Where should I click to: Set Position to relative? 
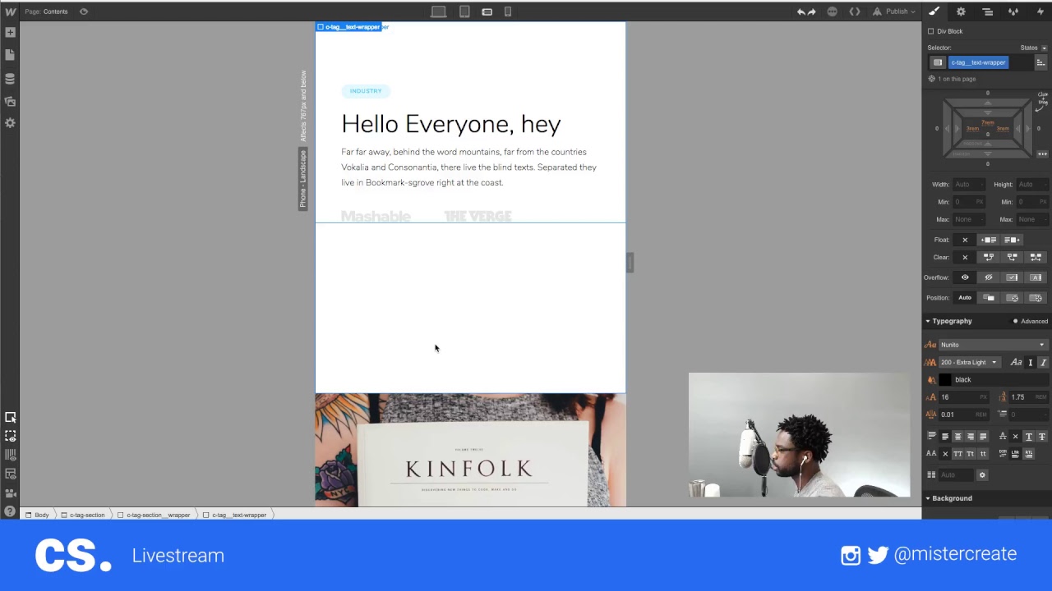point(989,298)
